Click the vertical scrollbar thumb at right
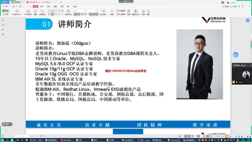 point(251,36)
